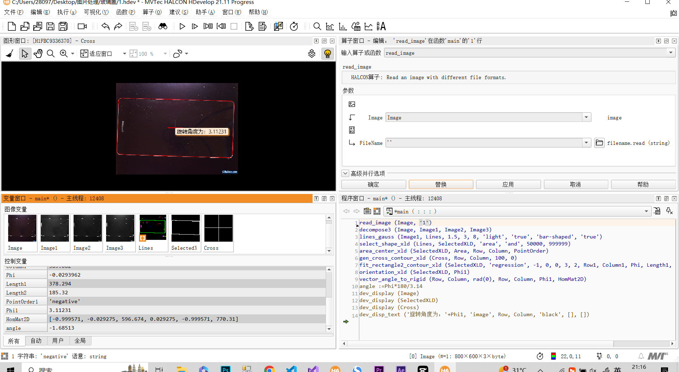Select the Image variable thumbnail

(x=22, y=233)
